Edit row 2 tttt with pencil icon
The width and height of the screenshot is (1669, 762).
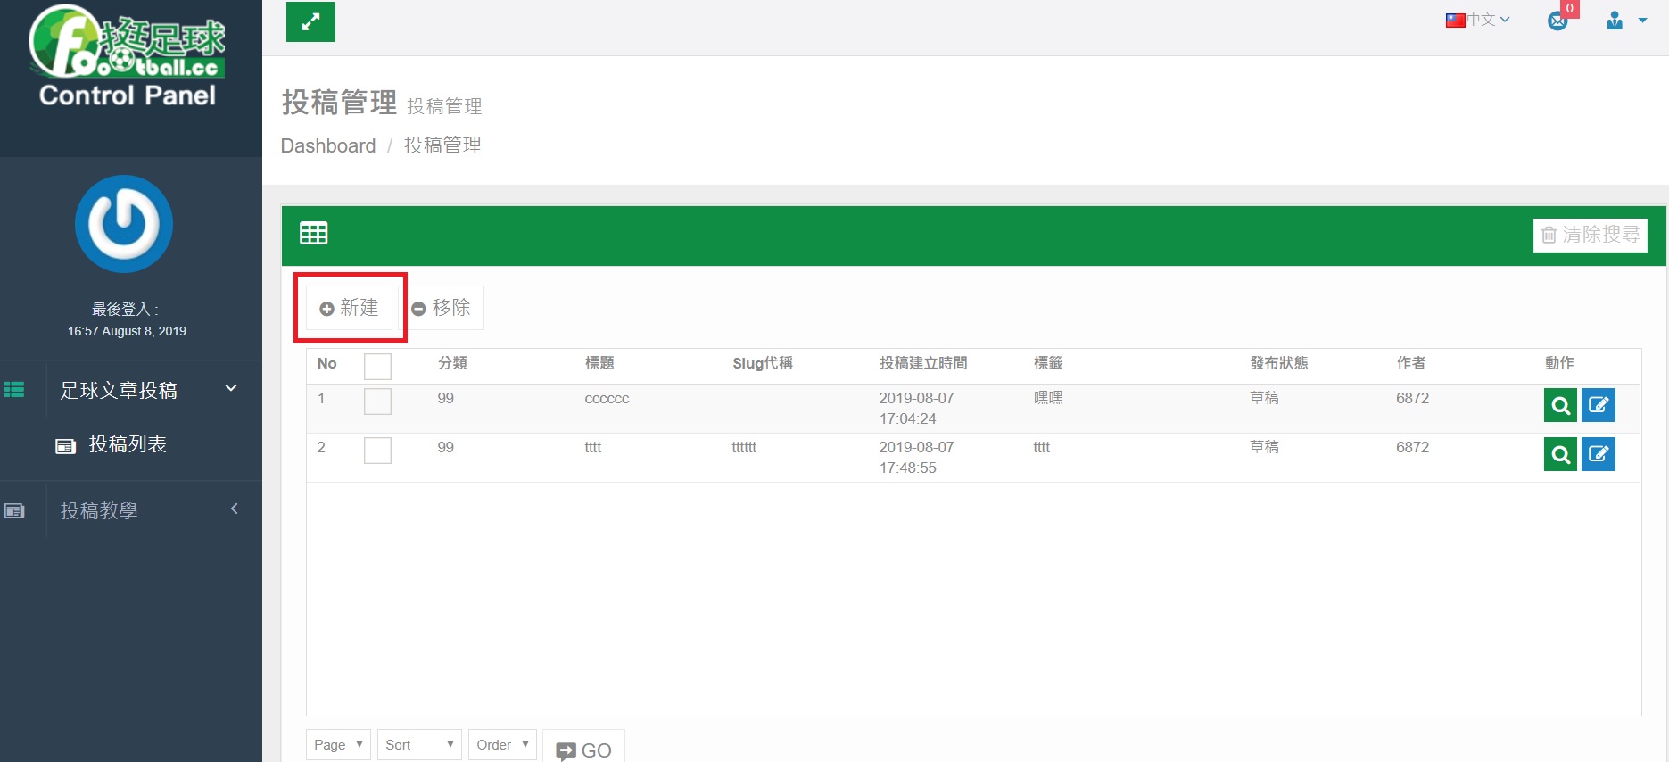point(1599,454)
